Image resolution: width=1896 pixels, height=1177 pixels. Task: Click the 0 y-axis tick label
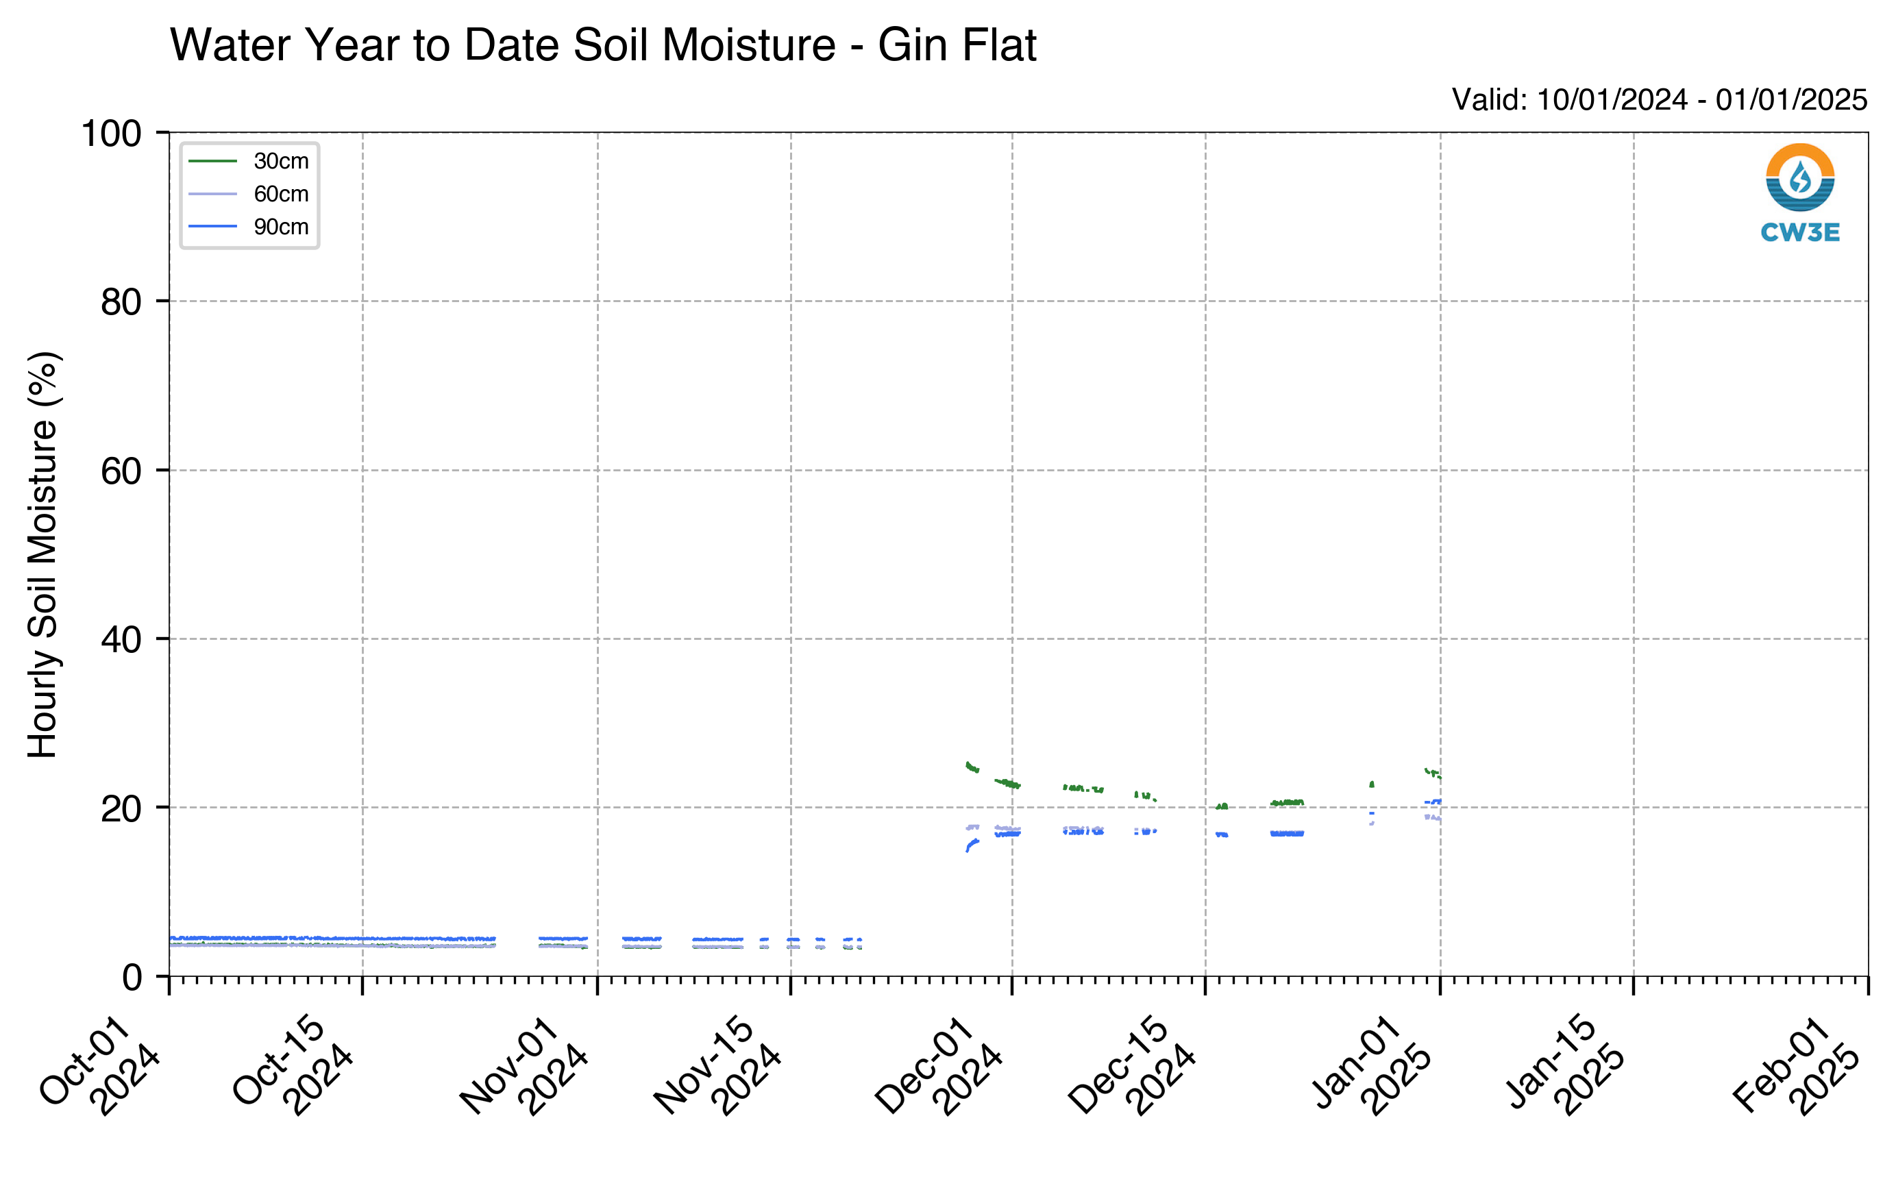click(132, 978)
